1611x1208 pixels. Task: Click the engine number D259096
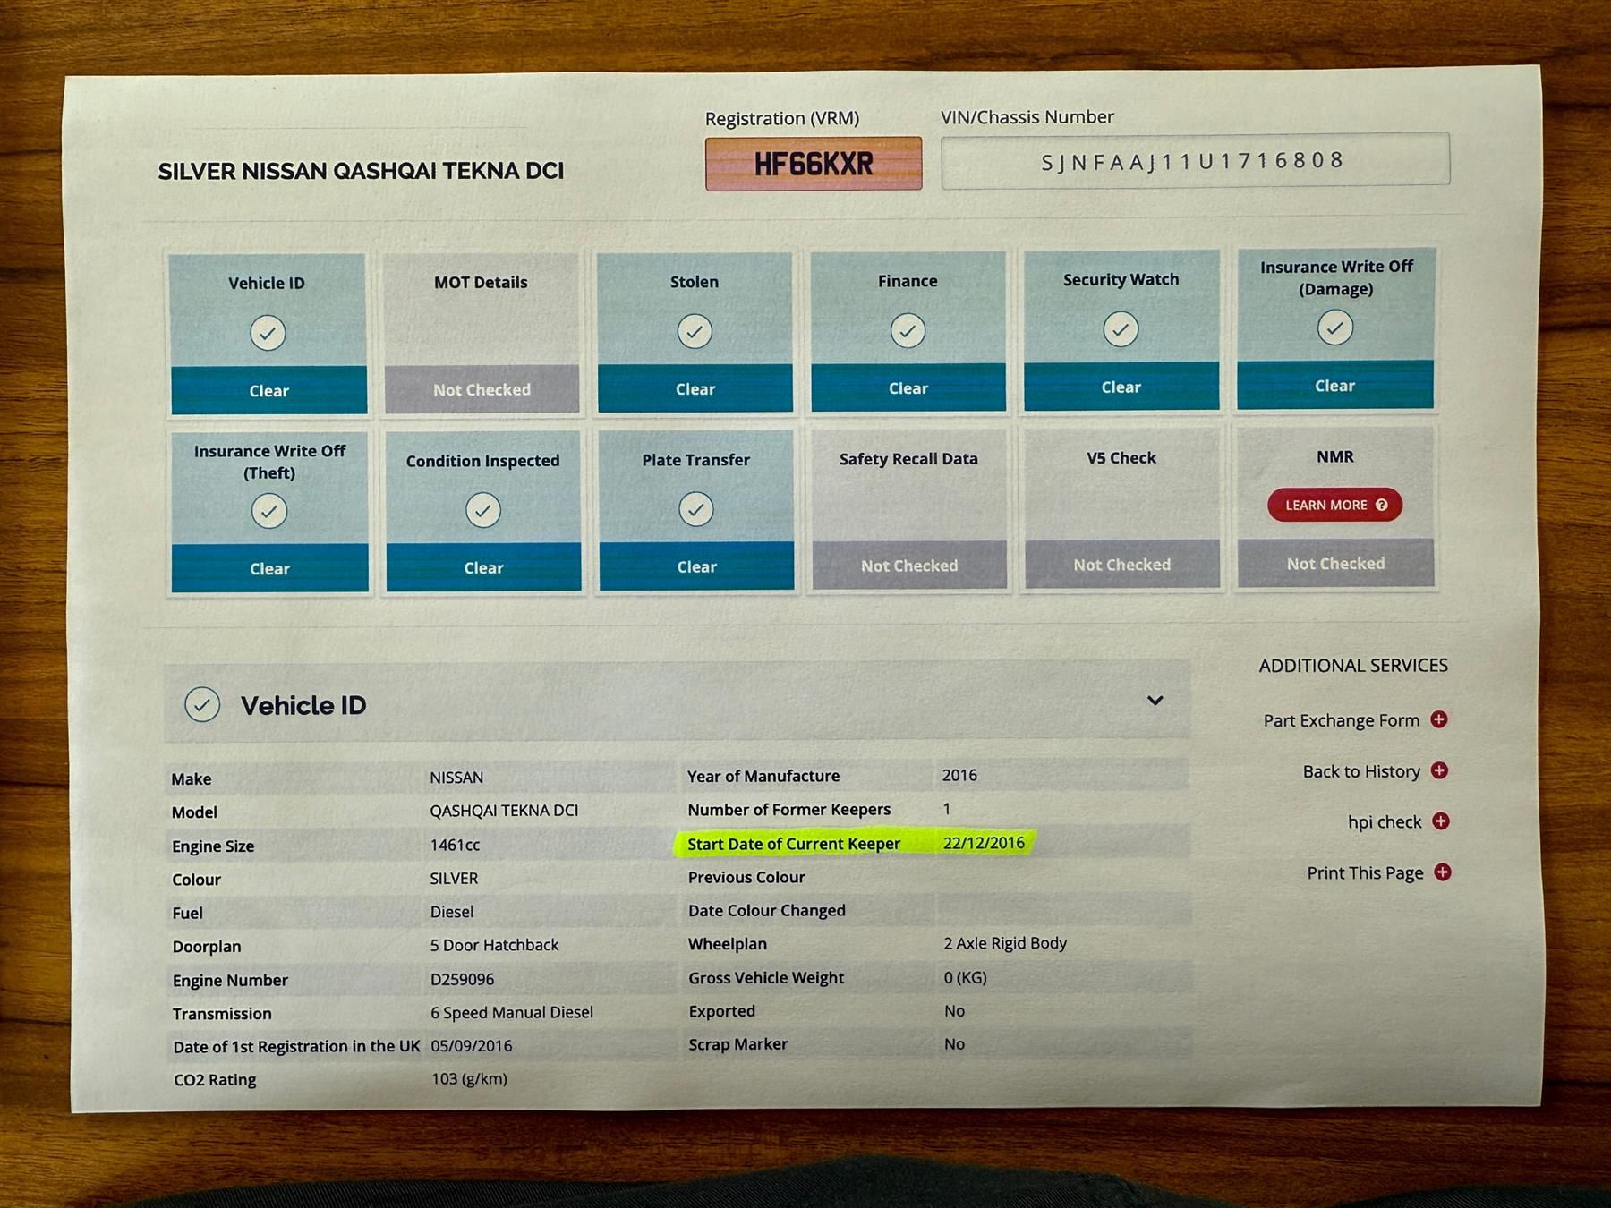tap(462, 979)
